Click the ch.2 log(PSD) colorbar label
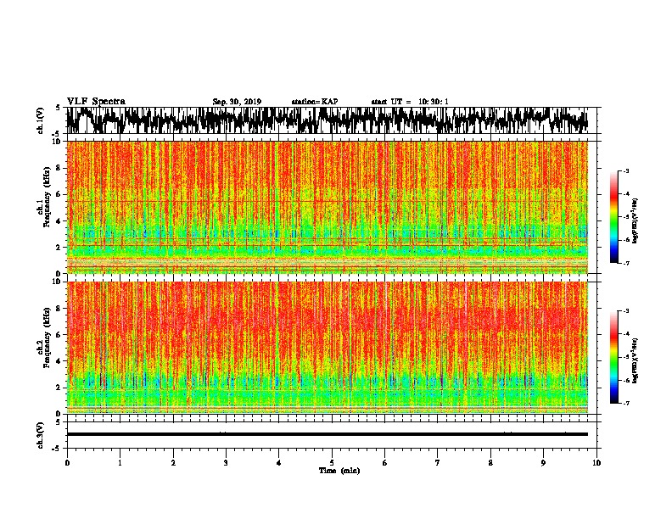The height and width of the screenshot is (519, 672). (x=635, y=360)
